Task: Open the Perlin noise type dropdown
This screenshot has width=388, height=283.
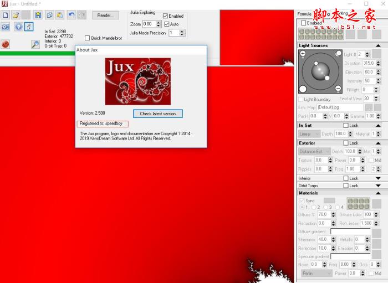Action: tap(316, 274)
